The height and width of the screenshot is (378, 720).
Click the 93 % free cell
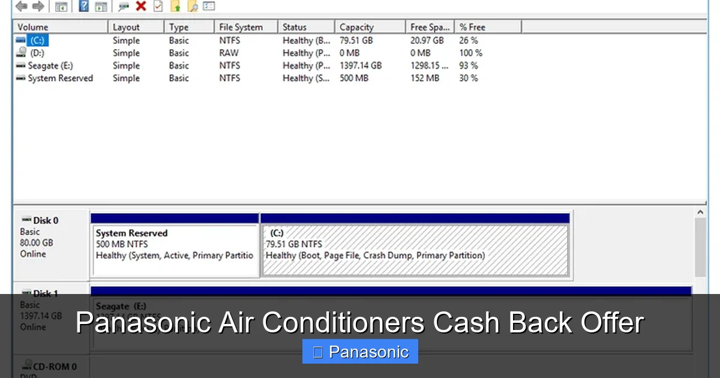[x=469, y=65]
